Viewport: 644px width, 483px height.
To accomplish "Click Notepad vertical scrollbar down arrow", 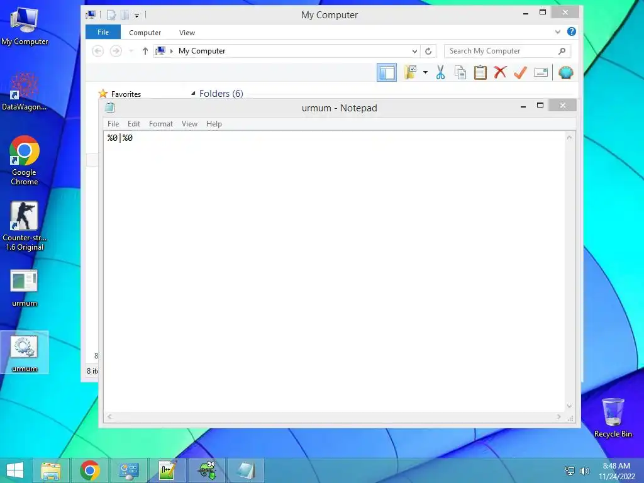I will [569, 406].
